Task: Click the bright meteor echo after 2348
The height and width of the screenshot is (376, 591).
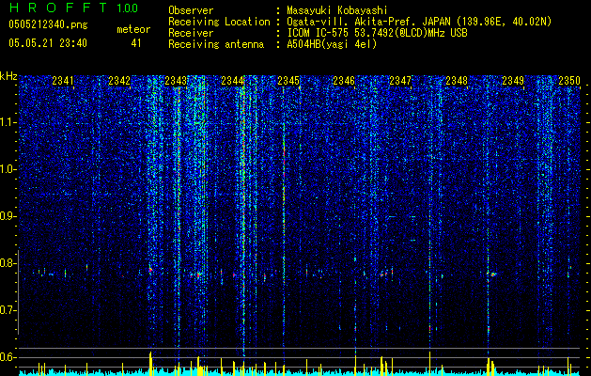Action: [x=493, y=274]
